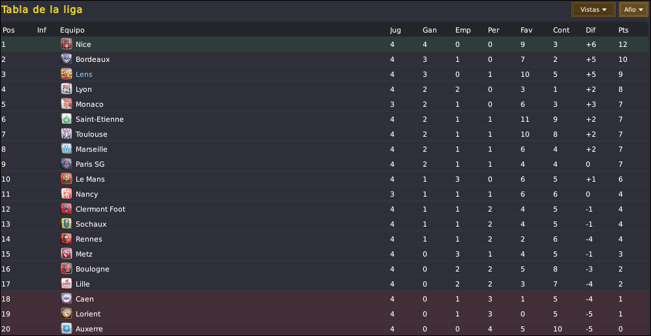Select the Toulouse team row name
Image resolution: width=651 pixels, height=336 pixels.
pyautogui.click(x=91, y=134)
